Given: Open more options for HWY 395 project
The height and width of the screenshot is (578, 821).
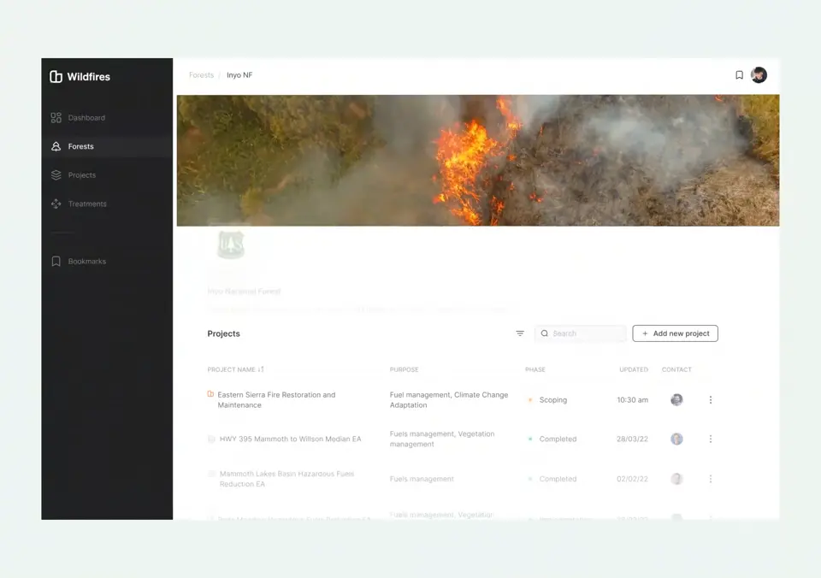Looking at the screenshot, I should [x=711, y=439].
